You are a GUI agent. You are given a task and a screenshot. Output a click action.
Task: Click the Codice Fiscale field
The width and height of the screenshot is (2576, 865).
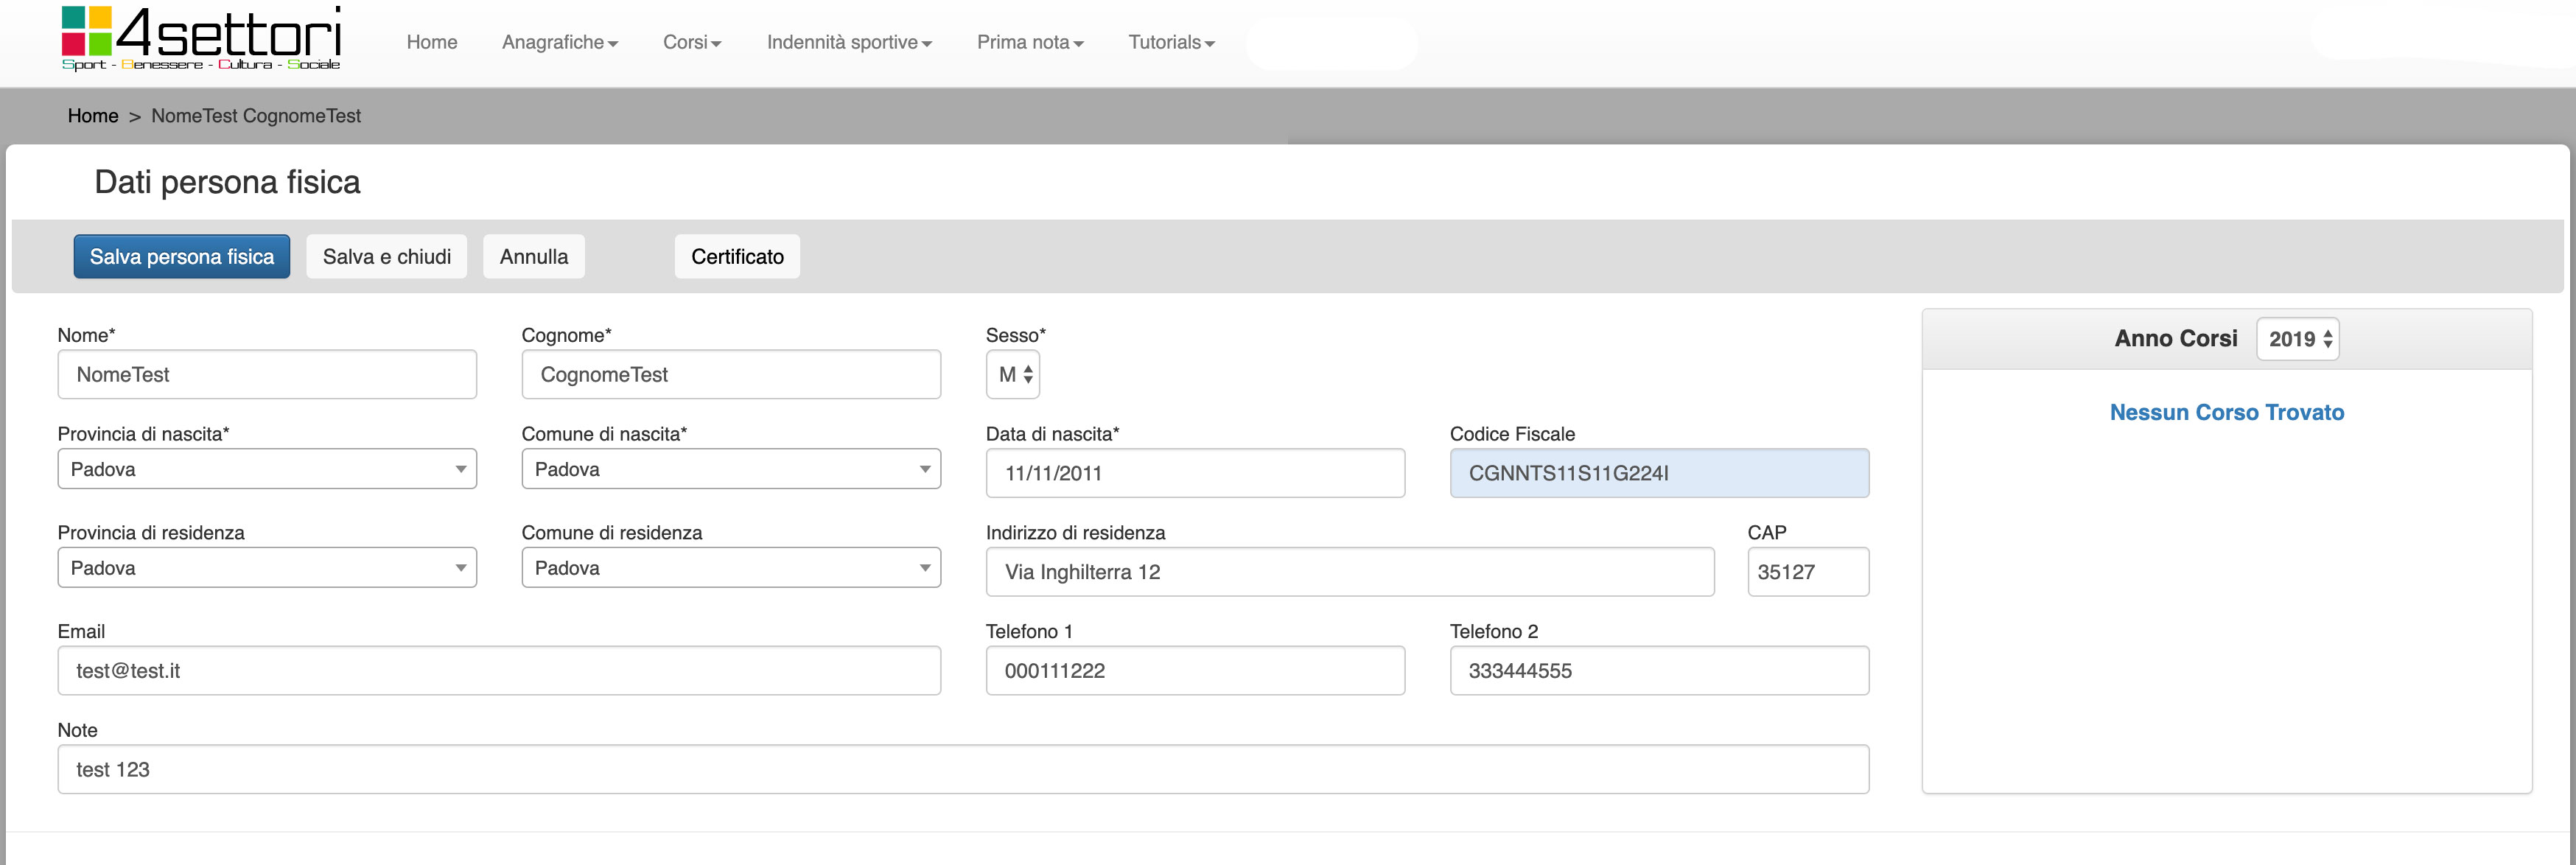1658,473
